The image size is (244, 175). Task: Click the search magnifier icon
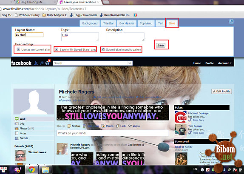coord(130,63)
